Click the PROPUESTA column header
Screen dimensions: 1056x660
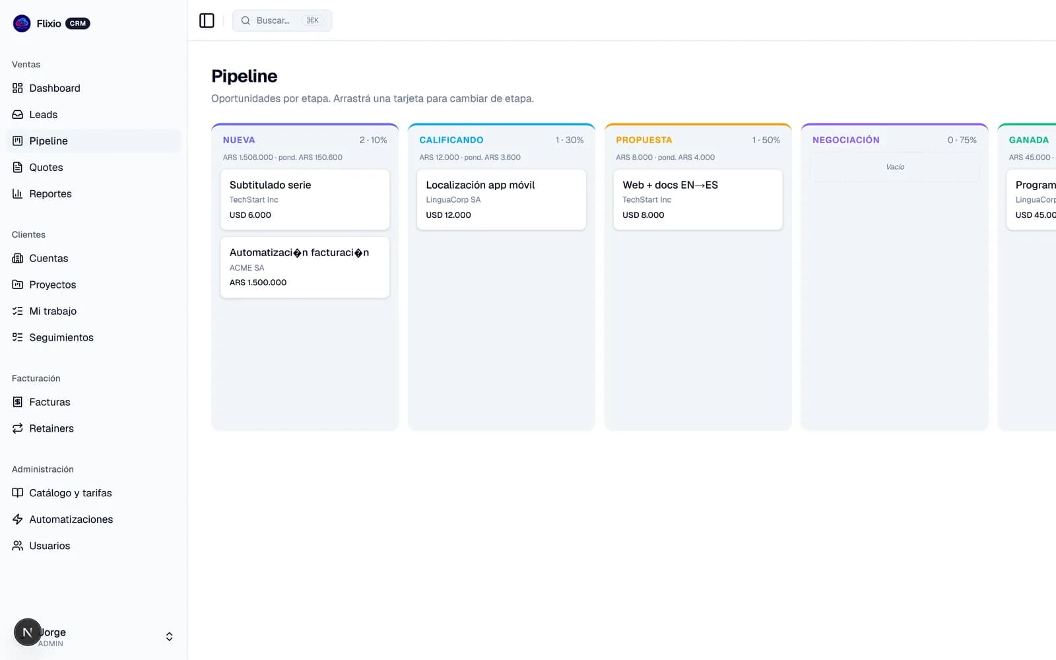(644, 140)
